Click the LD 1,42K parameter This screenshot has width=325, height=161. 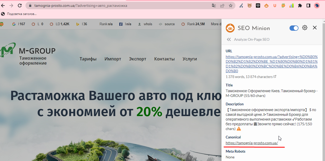(59, 24)
